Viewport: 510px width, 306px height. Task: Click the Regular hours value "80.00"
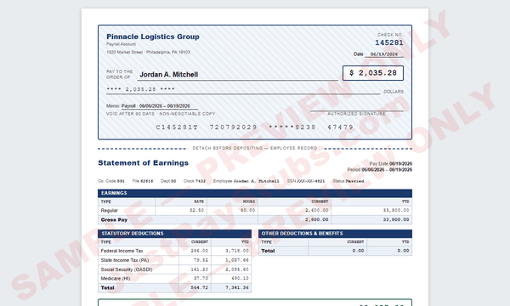tap(247, 211)
